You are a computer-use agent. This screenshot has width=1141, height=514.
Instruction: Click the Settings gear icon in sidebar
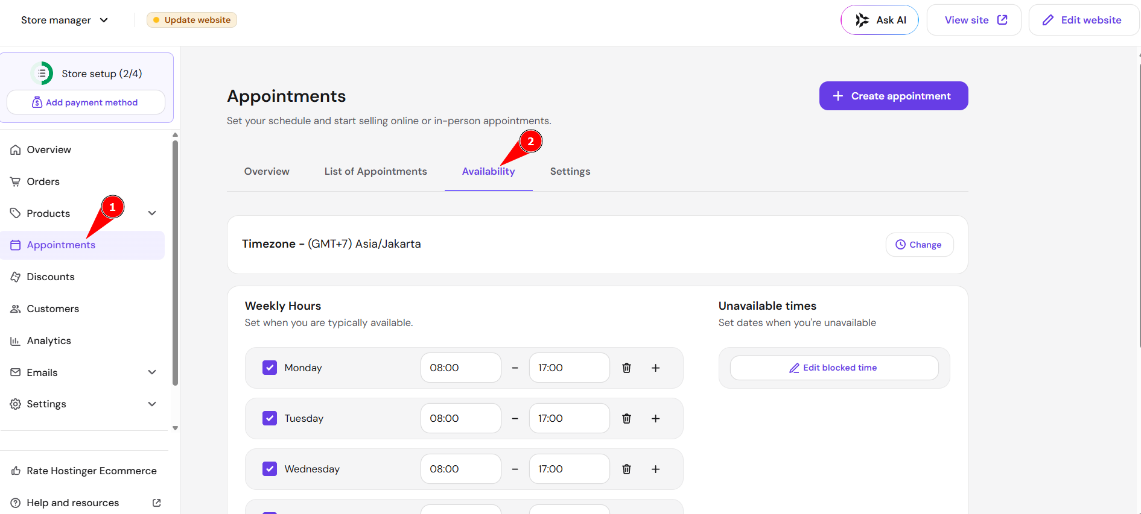(16, 404)
